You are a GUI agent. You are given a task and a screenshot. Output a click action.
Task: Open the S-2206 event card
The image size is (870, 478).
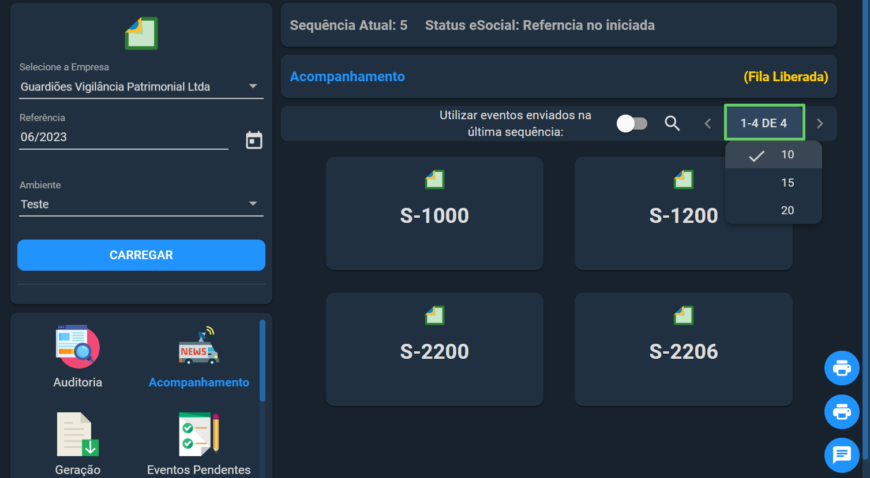coord(684,349)
